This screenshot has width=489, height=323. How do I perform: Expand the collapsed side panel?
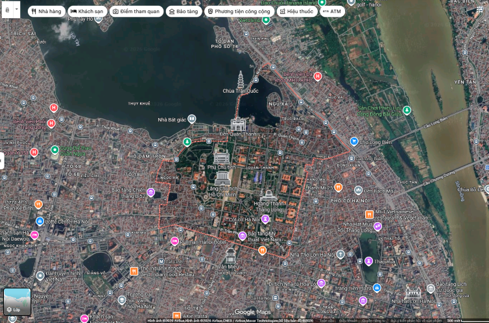pyautogui.click(x=1, y=161)
